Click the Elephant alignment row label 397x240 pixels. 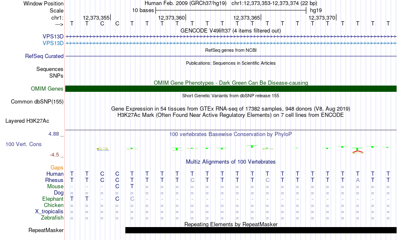(53, 199)
